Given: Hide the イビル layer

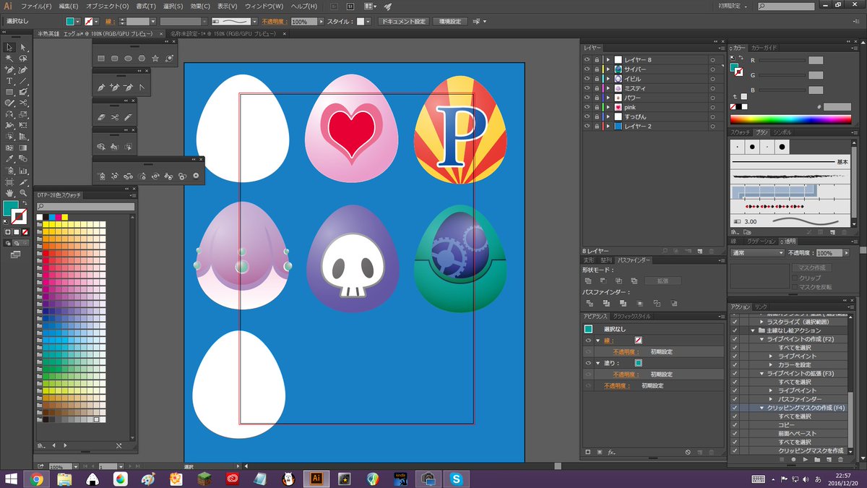Looking at the screenshot, I should [587, 78].
